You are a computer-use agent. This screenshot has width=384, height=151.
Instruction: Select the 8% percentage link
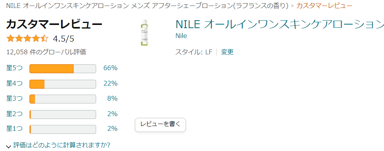pos(113,99)
